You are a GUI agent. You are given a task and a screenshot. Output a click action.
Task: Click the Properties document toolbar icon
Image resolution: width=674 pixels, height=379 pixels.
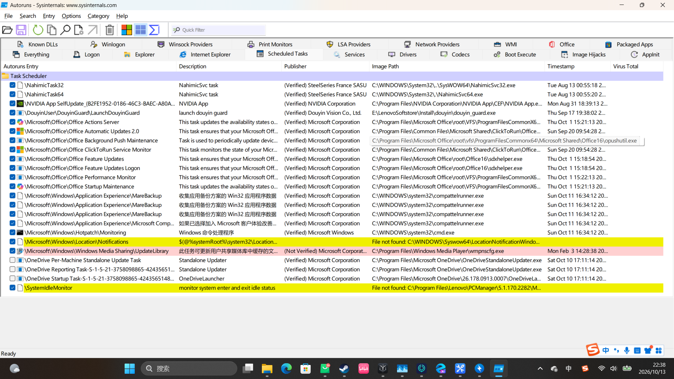coord(79,30)
